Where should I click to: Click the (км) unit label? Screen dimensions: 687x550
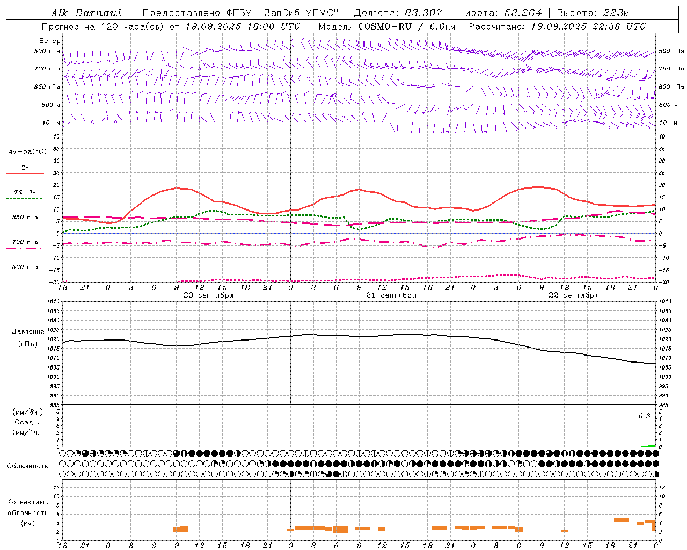tap(28, 523)
